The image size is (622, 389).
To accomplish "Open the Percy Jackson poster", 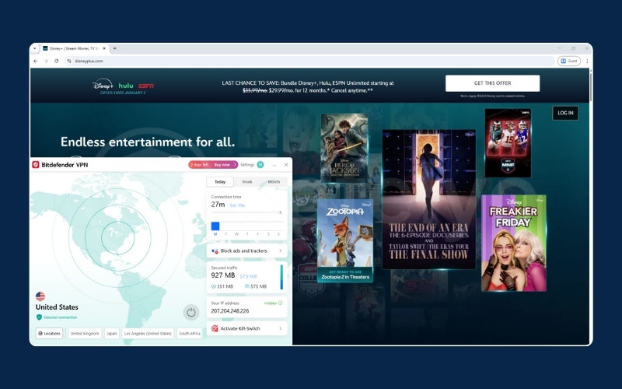I will (x=344, y=148).
